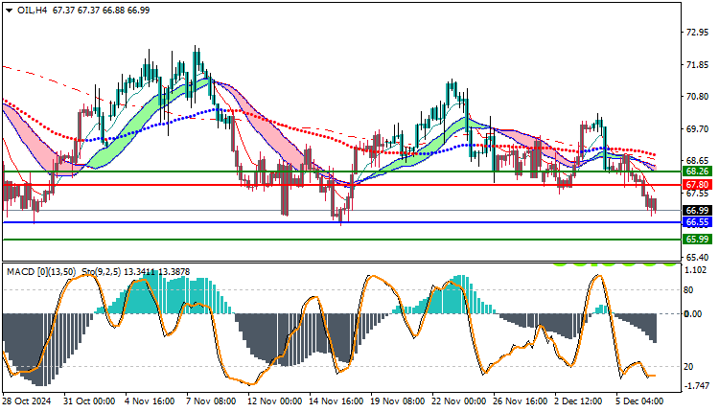Select the green 68.26 price level label
Screen dimensions: 719x412
click(x=698, y=172)
